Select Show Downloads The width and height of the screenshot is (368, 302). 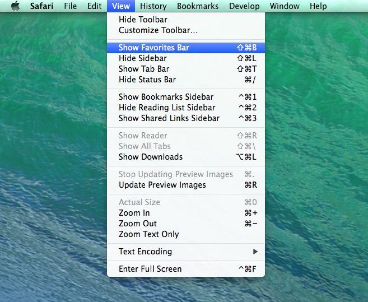point(185,157)
